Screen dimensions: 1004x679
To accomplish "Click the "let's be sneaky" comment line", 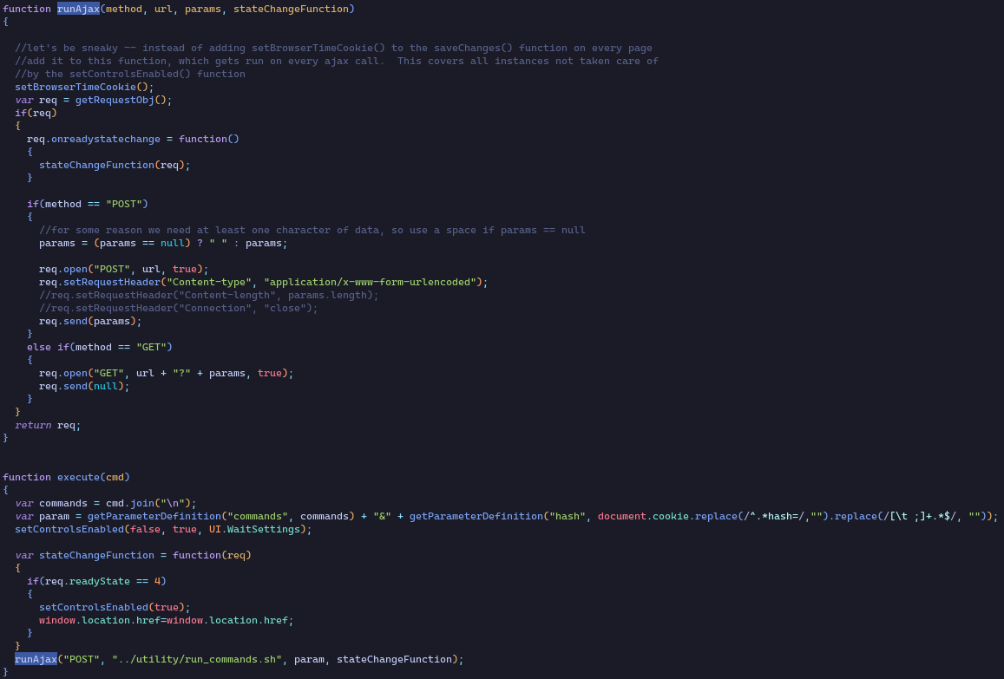I will pos(333,48).
